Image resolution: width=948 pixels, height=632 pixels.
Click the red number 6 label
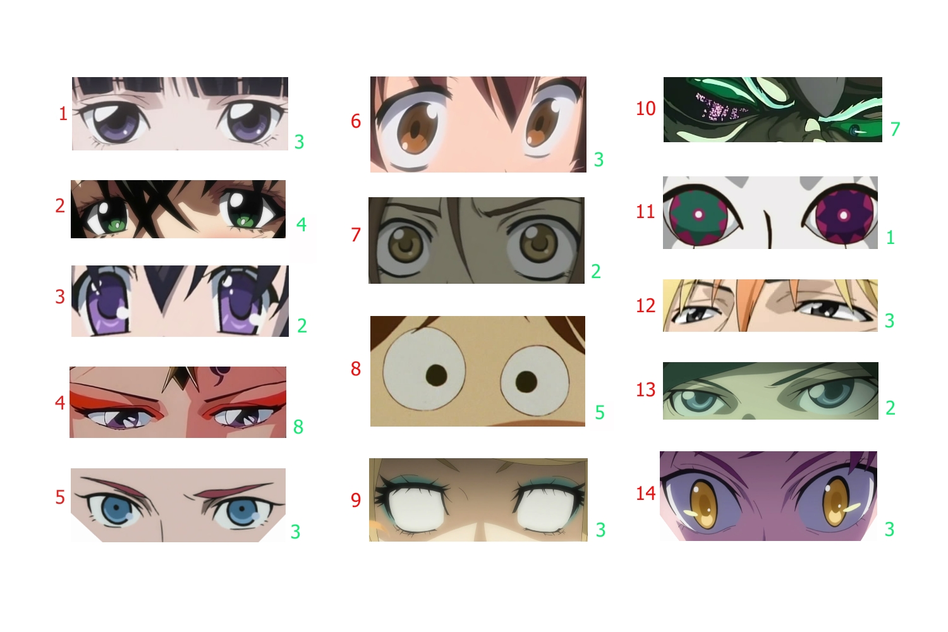point(356,121)
